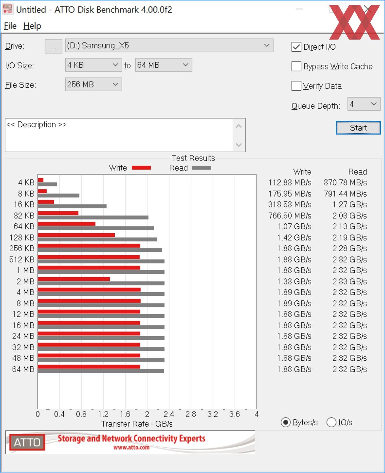Click the ATTO app icon in title bar
The width and height of the screenshot is (385, 473).
coord(7,9)
